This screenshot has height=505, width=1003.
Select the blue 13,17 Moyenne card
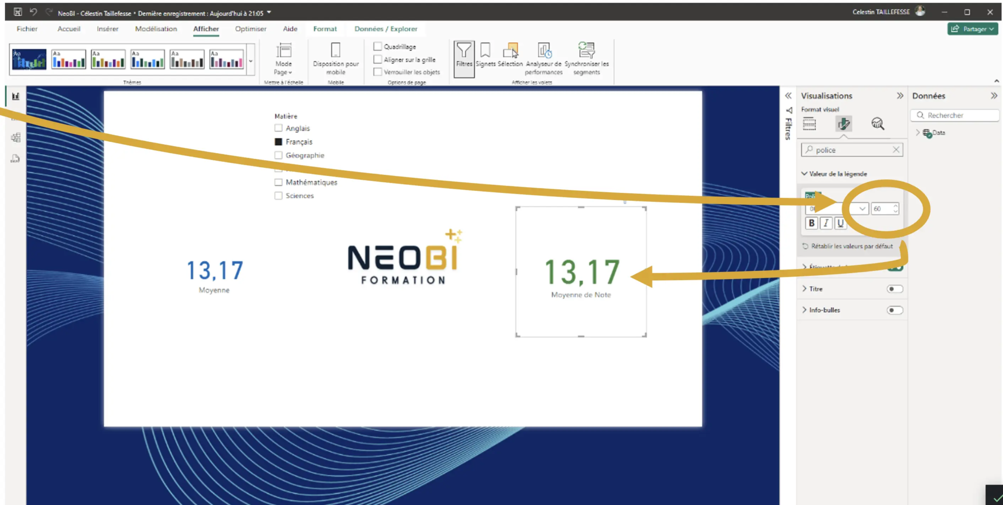[x=215, y=276]
